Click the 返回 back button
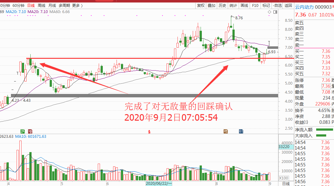The height and width of the screenshot is (186, 334). [288, 6]
